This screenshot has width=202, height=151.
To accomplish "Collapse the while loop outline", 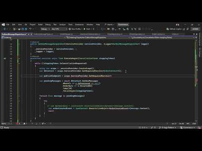I will (x=19, y=63).
